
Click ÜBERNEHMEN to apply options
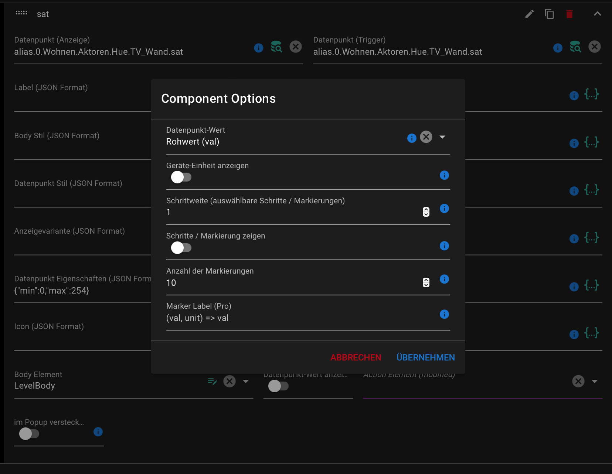point(426,358)
